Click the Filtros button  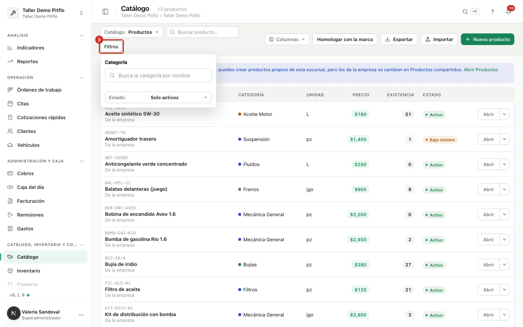tap(111, 47)
